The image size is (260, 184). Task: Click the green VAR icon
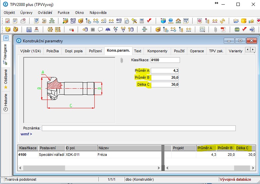coord(237,29)
